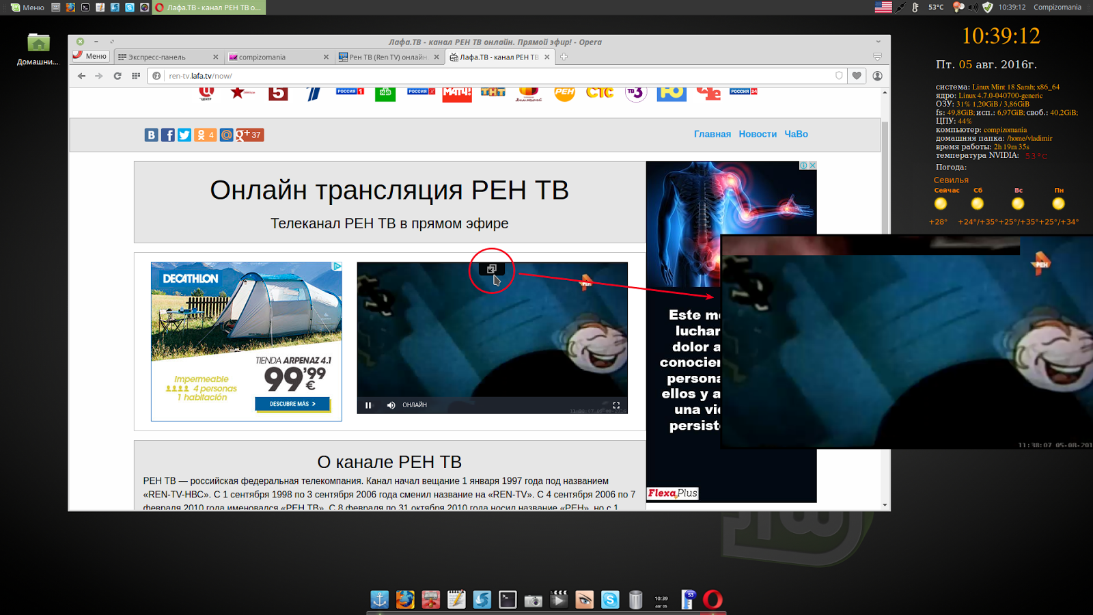The image size is (1093, 615).
Task: Open the sound volume applet
Action: pos(973,8)
